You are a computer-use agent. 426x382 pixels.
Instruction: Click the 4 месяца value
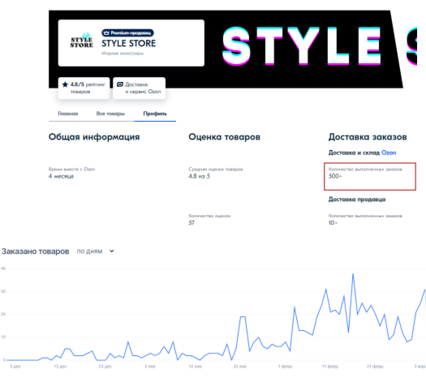click(61, 176)
